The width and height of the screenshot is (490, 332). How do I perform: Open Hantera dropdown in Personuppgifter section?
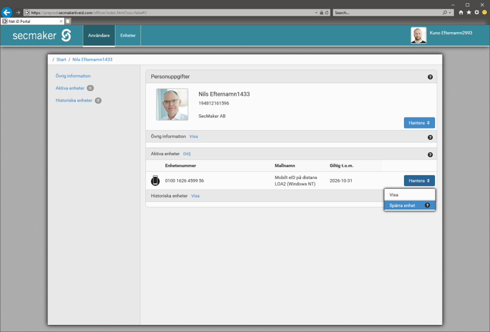[x=419, y=123]
